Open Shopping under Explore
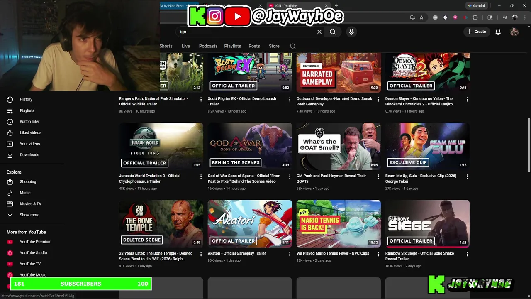Viewport: 531px width, 299px height. point(28,182)
